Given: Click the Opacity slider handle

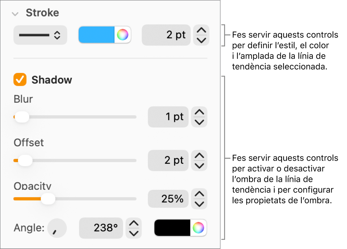Looking at the screenshot, I should click(48, 199).
